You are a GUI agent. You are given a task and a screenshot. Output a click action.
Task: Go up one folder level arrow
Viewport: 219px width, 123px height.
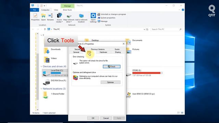(45, 29)
